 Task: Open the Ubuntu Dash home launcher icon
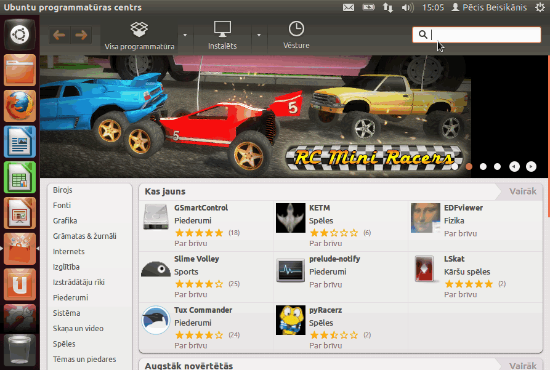click(20, 34)
